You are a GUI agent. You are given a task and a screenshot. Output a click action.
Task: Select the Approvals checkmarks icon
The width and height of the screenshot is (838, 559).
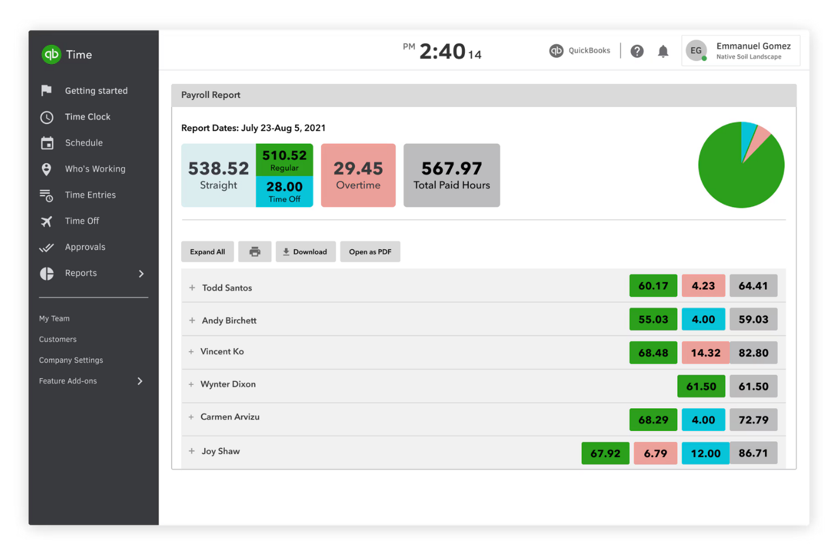(x=46, y=247)
